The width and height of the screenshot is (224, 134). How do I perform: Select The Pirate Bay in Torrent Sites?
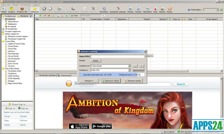point(13,54)
